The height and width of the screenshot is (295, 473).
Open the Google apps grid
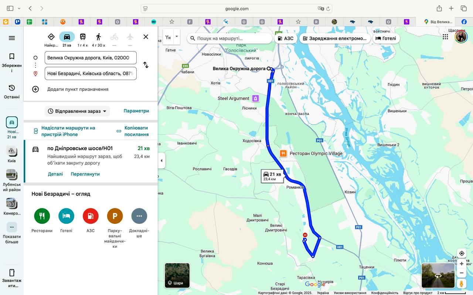[445, 37]
